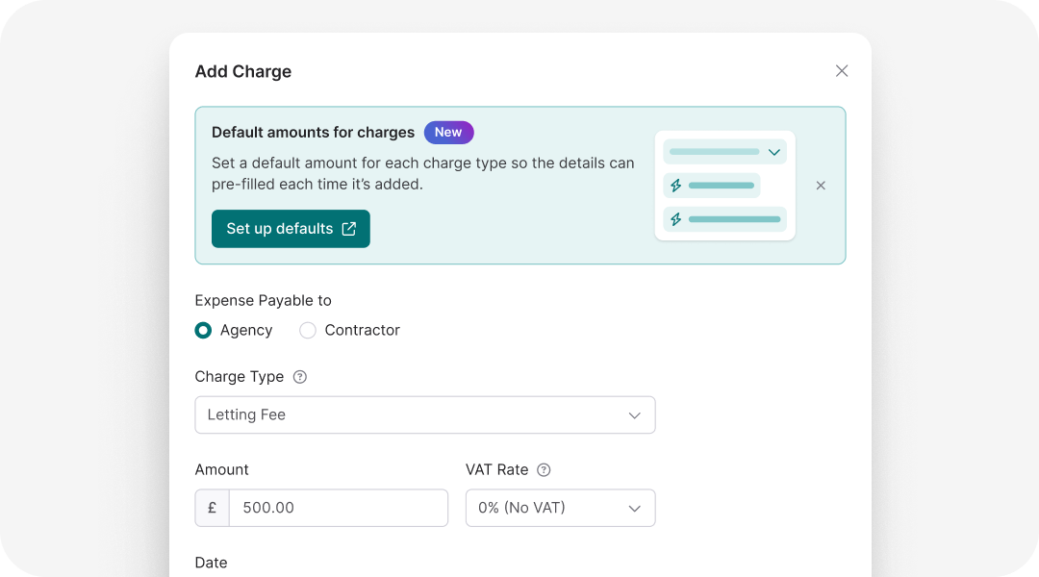
Task: Dismiss the Default amounts banner via its X icon
Action: [820, 185]
